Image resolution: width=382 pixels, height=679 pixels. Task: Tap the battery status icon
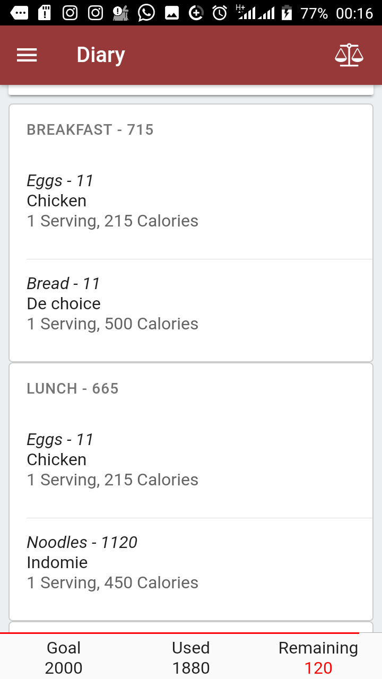coord(286,13)
